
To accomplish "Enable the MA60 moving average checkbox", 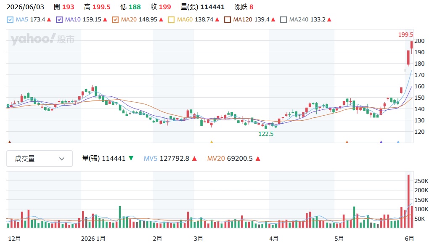I will pos(171,20).
